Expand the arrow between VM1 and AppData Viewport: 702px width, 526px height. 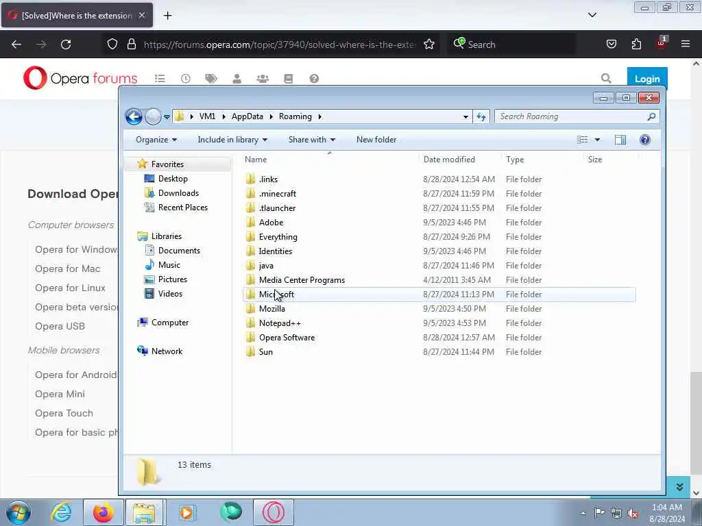pos(223,116)
